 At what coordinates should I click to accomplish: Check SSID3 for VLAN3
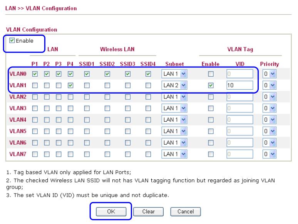(127, 108)
